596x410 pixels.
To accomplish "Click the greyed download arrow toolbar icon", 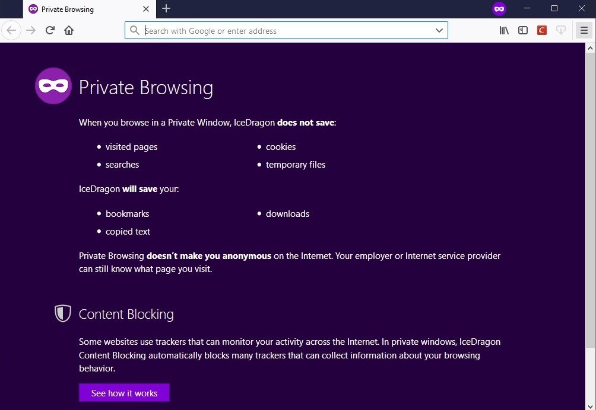I will pyautogui.click(x=561, y=30).
